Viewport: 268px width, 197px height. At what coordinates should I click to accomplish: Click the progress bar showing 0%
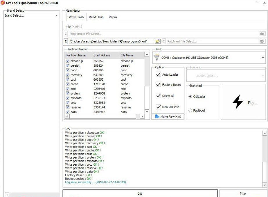(140, 194)
